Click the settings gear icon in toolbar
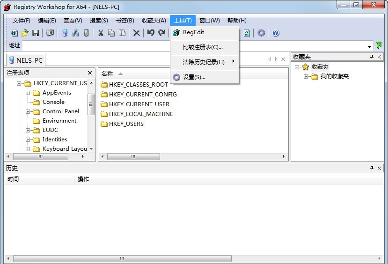Screen dimensions: 388x264 click(261, 33)
